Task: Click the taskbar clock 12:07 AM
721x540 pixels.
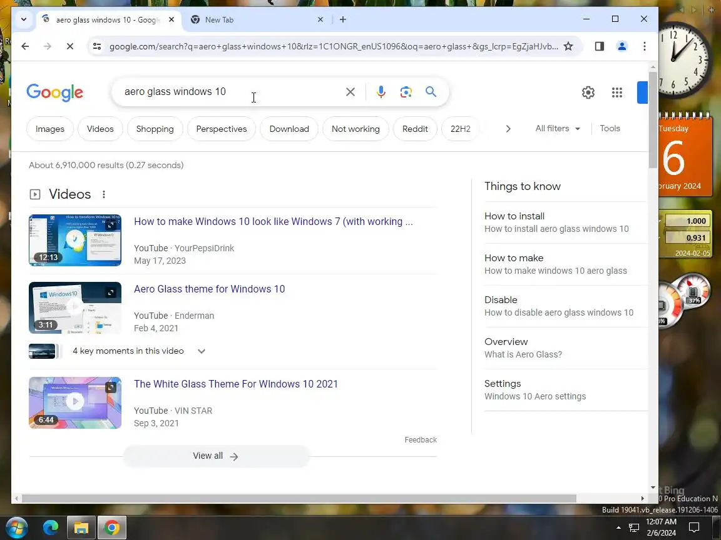Action: tap(661, 527)
